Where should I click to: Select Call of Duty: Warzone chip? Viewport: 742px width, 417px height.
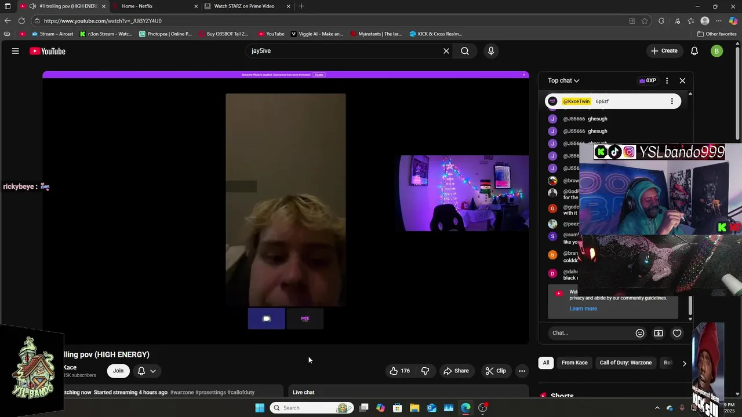tap(625, 363)
